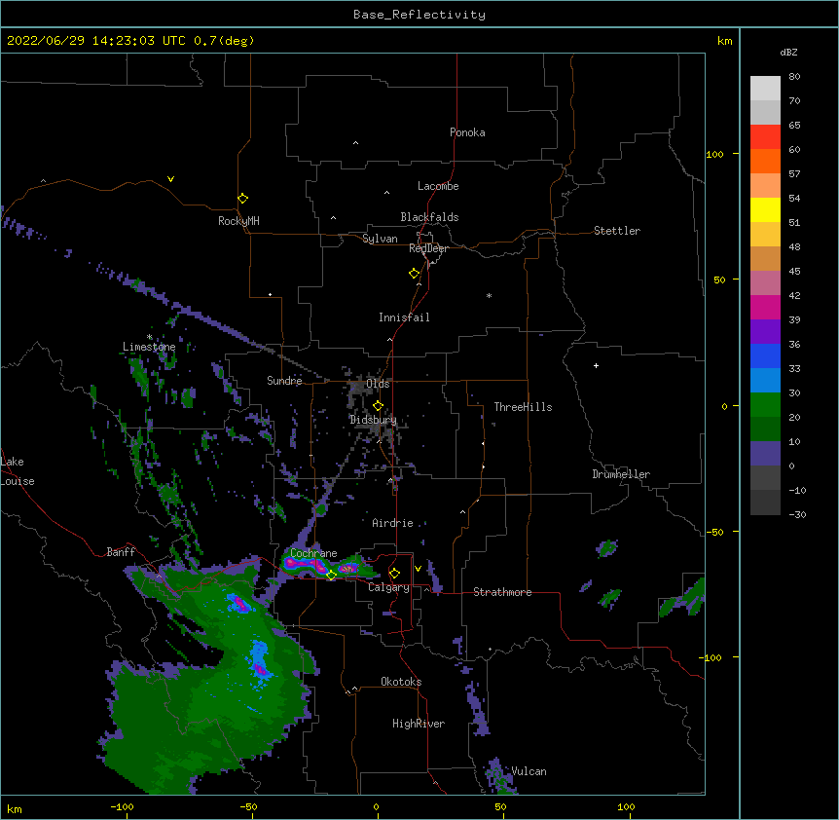Image resolution: width=839 pixels, height=820 pixels.
Task: Click the 33 legend value
Action: tap(794, 369)
